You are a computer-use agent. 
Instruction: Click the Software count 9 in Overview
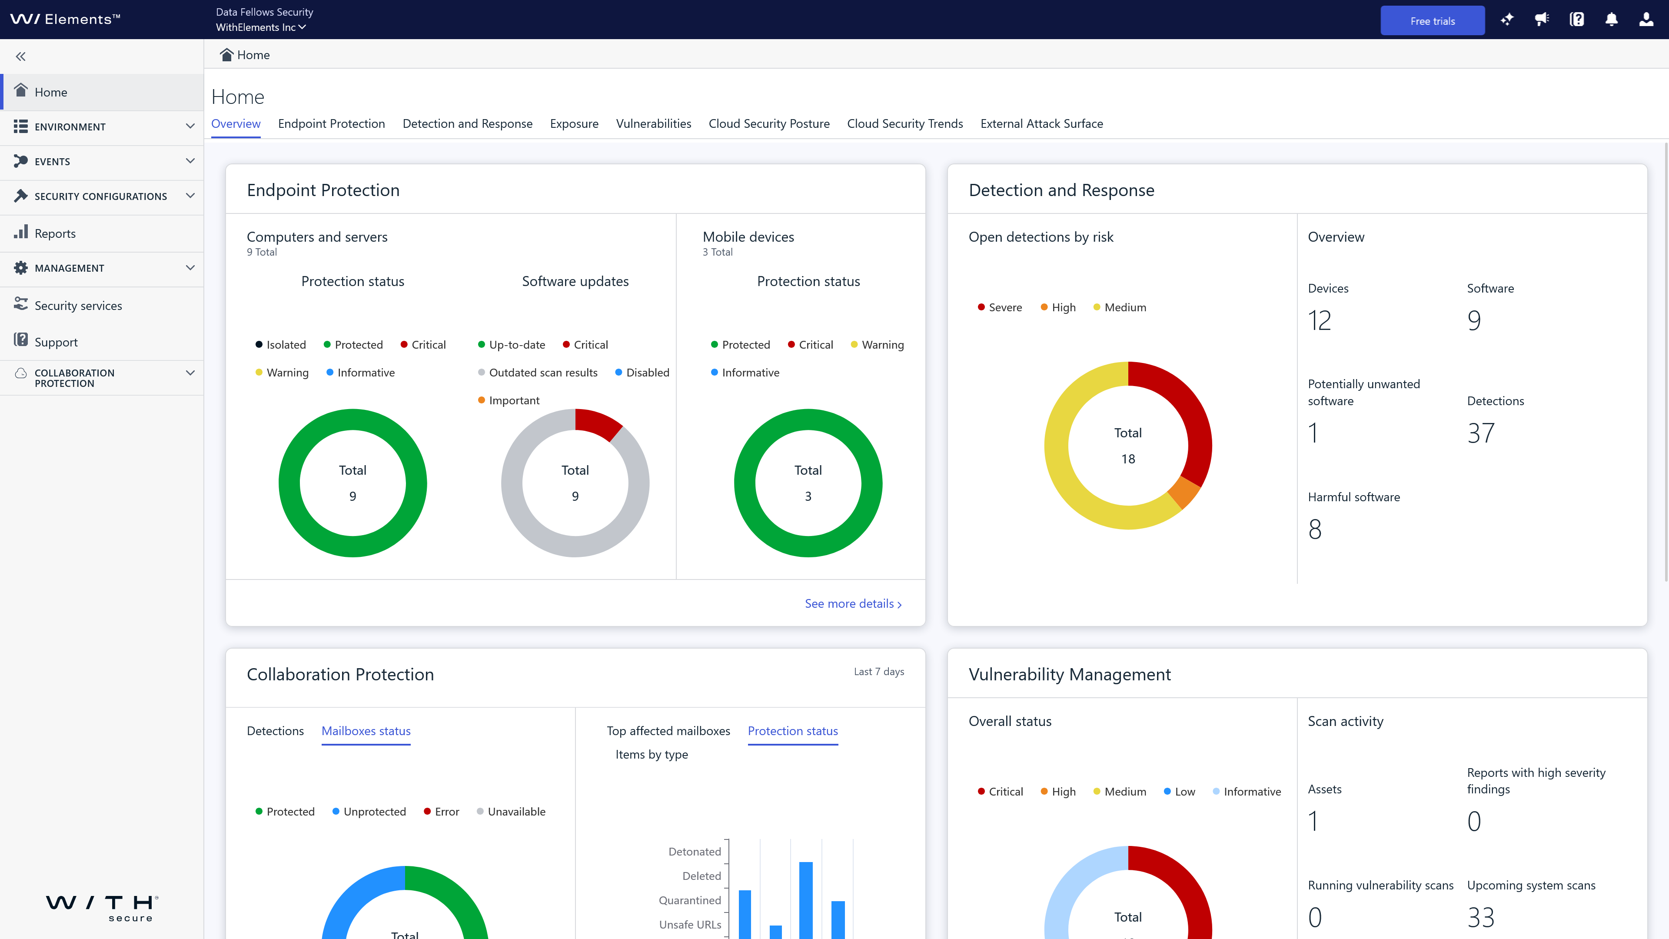(1474, 320)
